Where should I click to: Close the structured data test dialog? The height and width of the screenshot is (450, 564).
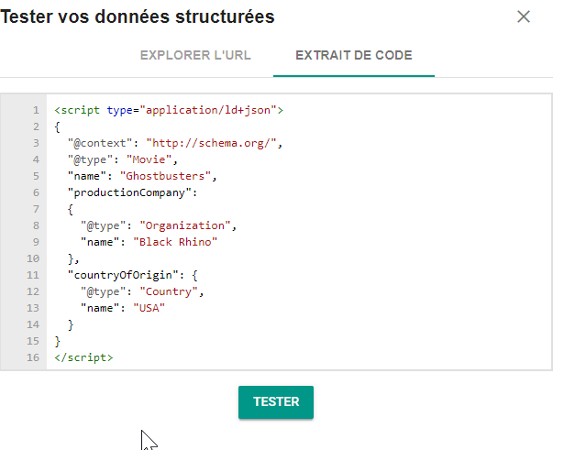pyautogui.click(x=524, y=16)
